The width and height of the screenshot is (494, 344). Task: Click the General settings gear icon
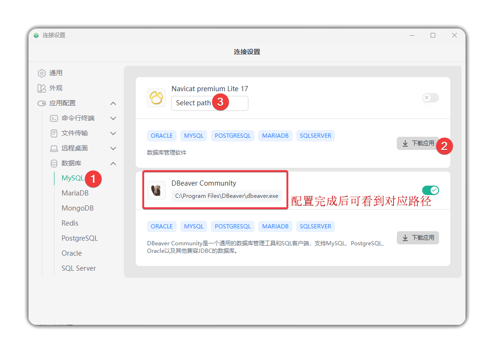(42, 73)
